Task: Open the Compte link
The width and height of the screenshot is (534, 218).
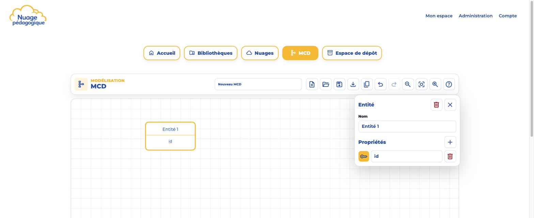Action: pyautogui.click(x=508, y=16)
